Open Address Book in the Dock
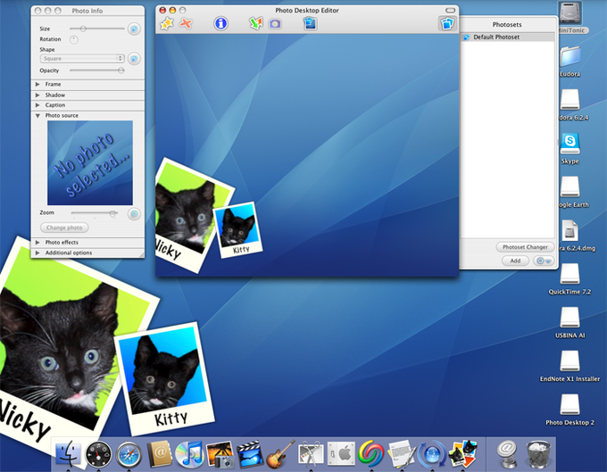This screenshot has width=607, height=472. [159, 453]
